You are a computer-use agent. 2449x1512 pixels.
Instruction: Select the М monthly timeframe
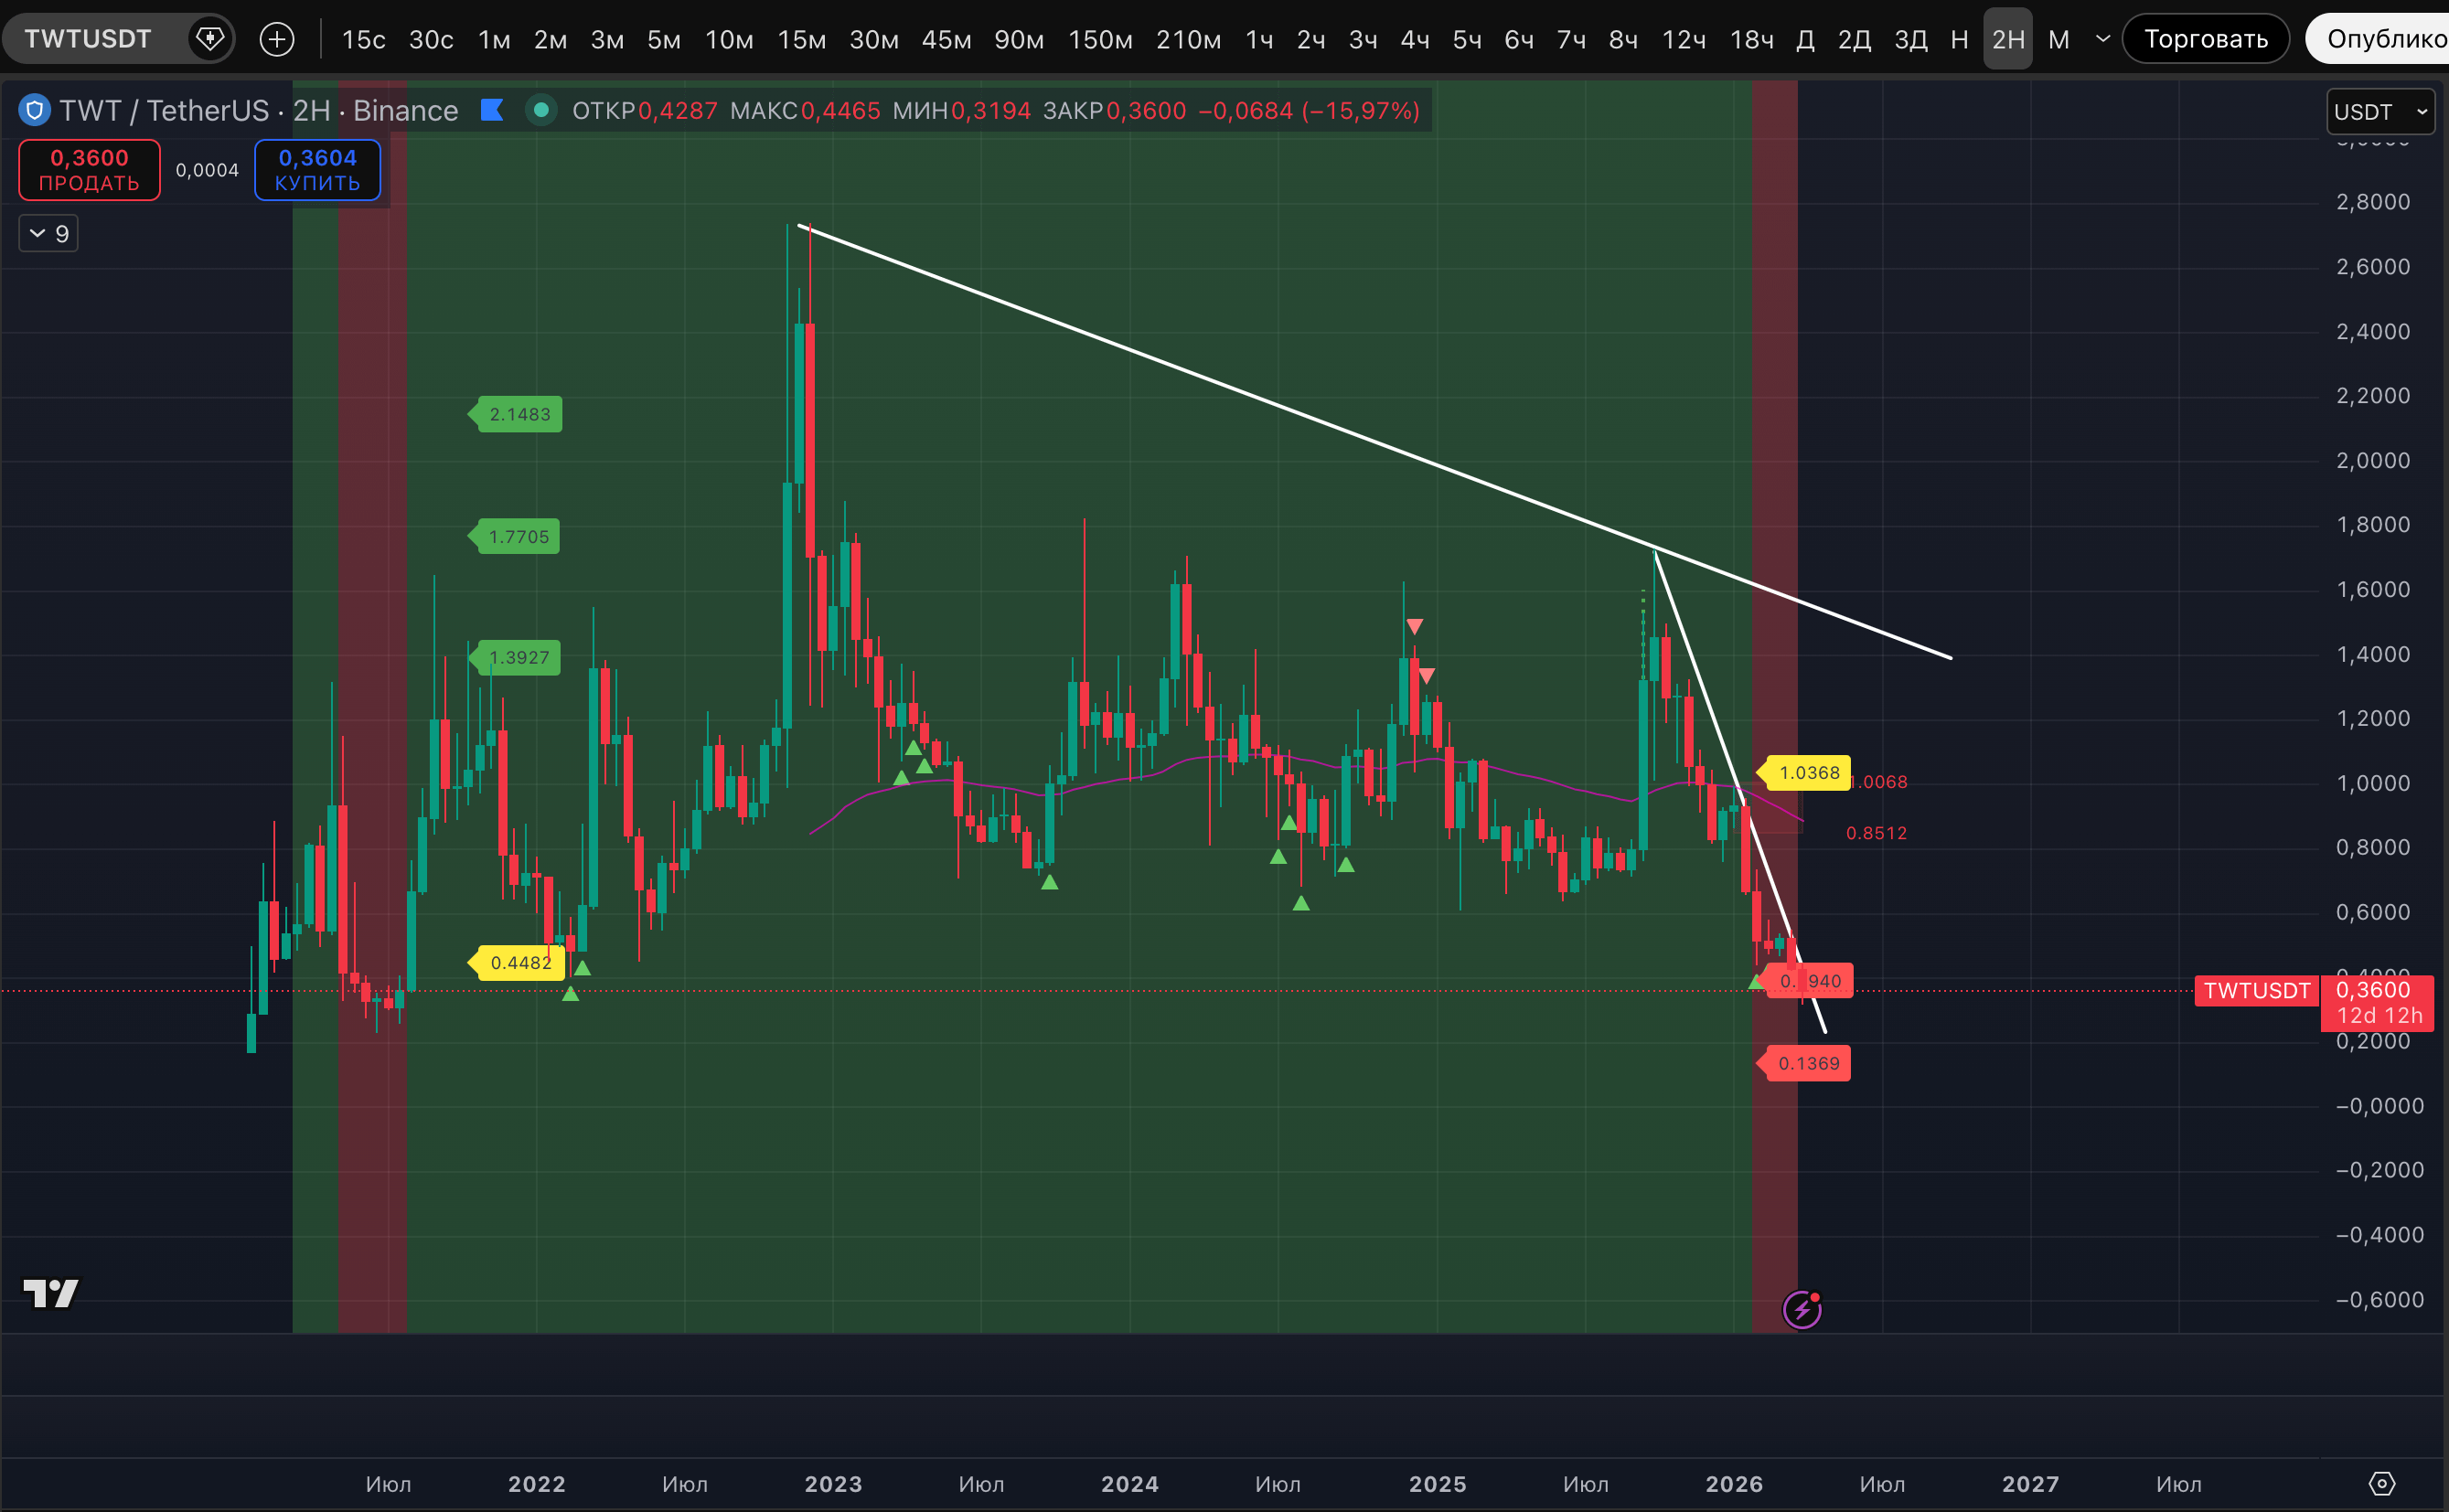2058,39
